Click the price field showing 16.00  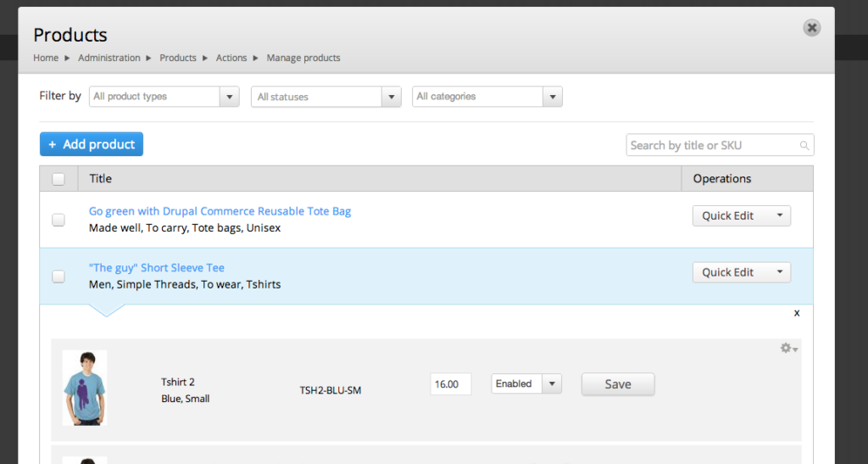tap(450, 384)
